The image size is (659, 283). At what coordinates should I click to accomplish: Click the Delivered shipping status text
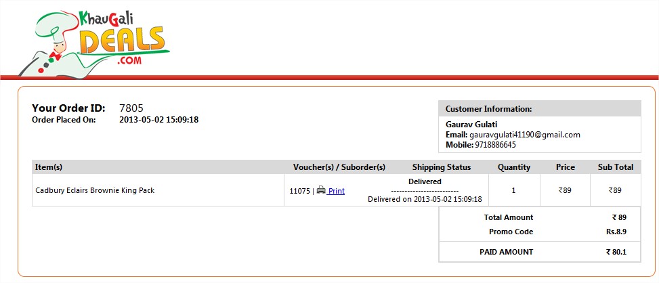(425, 181)
